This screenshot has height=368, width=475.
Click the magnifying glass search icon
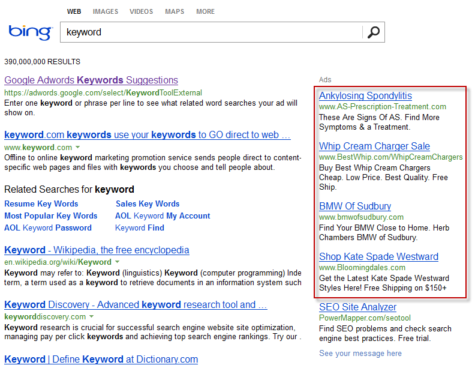coord(374,32)
